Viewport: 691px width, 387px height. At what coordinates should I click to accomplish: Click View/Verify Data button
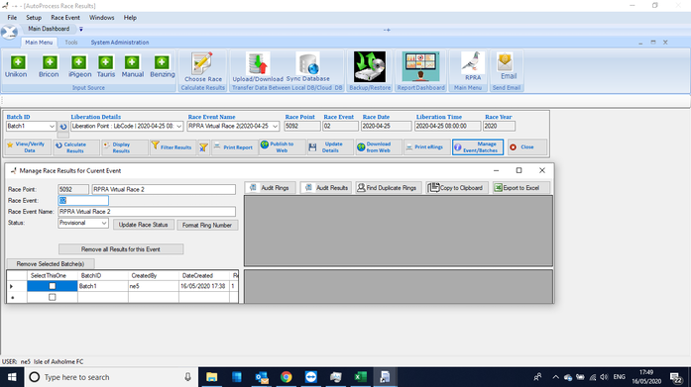28,147
